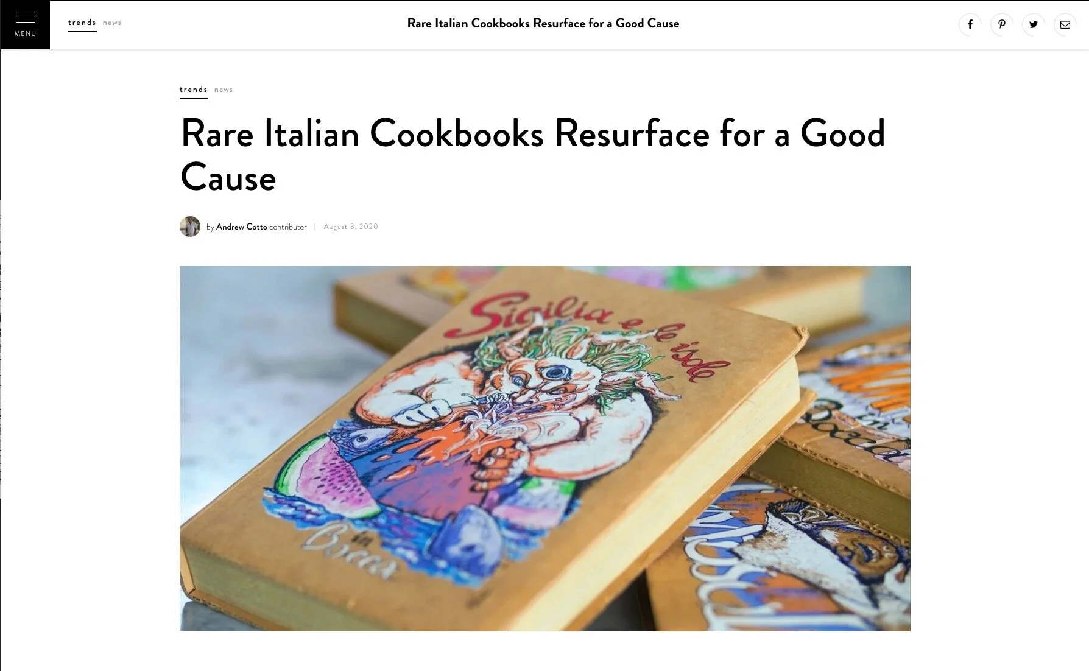Open the hamburger MENU button
Image resolution: width=1089 pixels, height=671 pixels.
pyautogui.click(x=25, y=24)
